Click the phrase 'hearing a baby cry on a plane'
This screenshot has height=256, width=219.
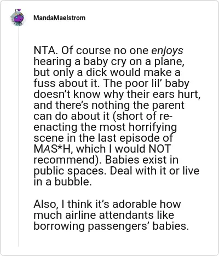[109, 62]
